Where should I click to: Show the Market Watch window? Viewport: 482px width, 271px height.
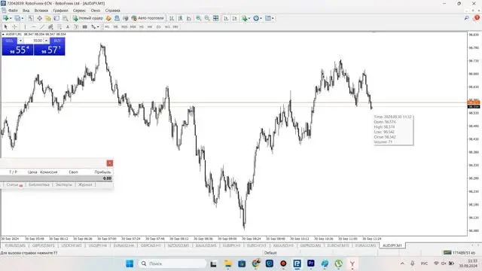[31, 18]
